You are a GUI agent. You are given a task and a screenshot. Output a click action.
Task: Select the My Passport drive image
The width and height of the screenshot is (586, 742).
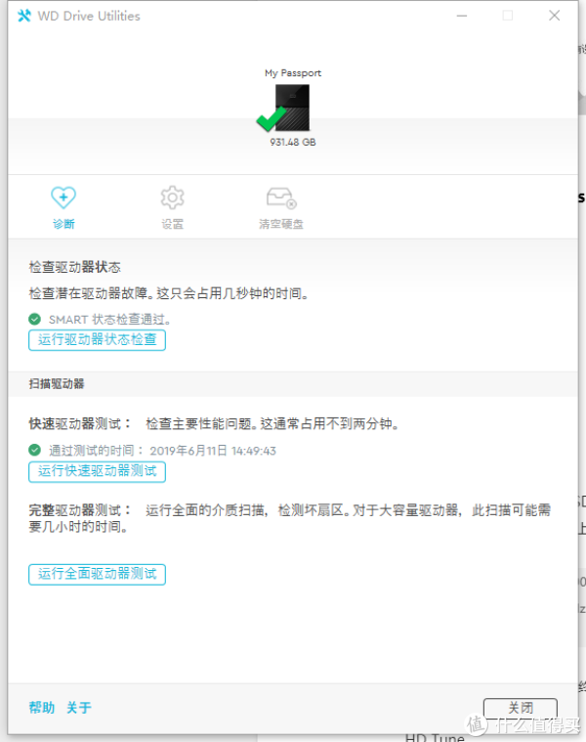pos(293,108)
